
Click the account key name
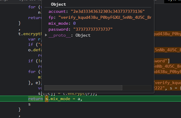(x=57, y=12)
